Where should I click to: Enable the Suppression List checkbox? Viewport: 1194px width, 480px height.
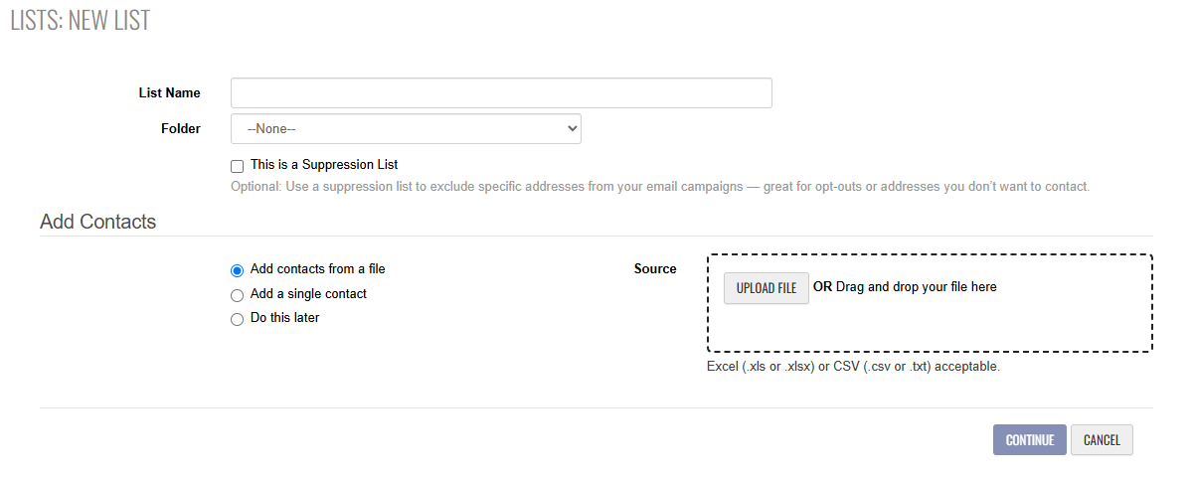coord(237,166)
